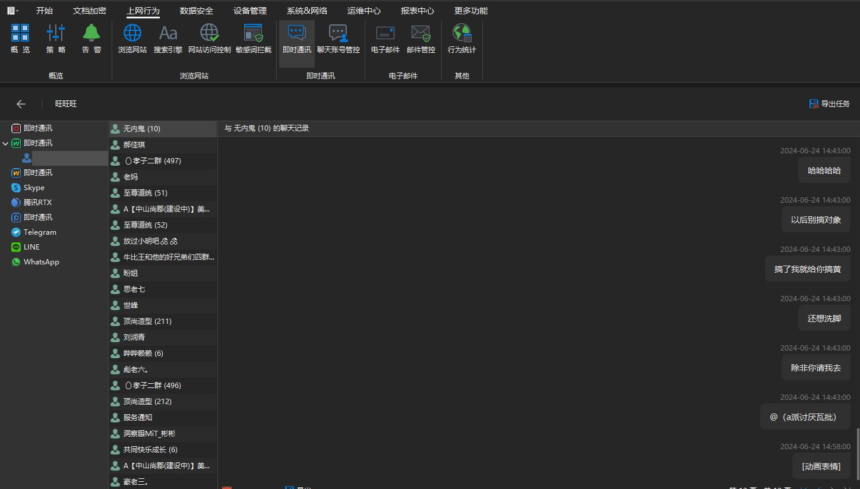The image size is (860, 489).
Task: Open the 顶尚造型 (212) group chat
Action: click(x=163, y=402)
